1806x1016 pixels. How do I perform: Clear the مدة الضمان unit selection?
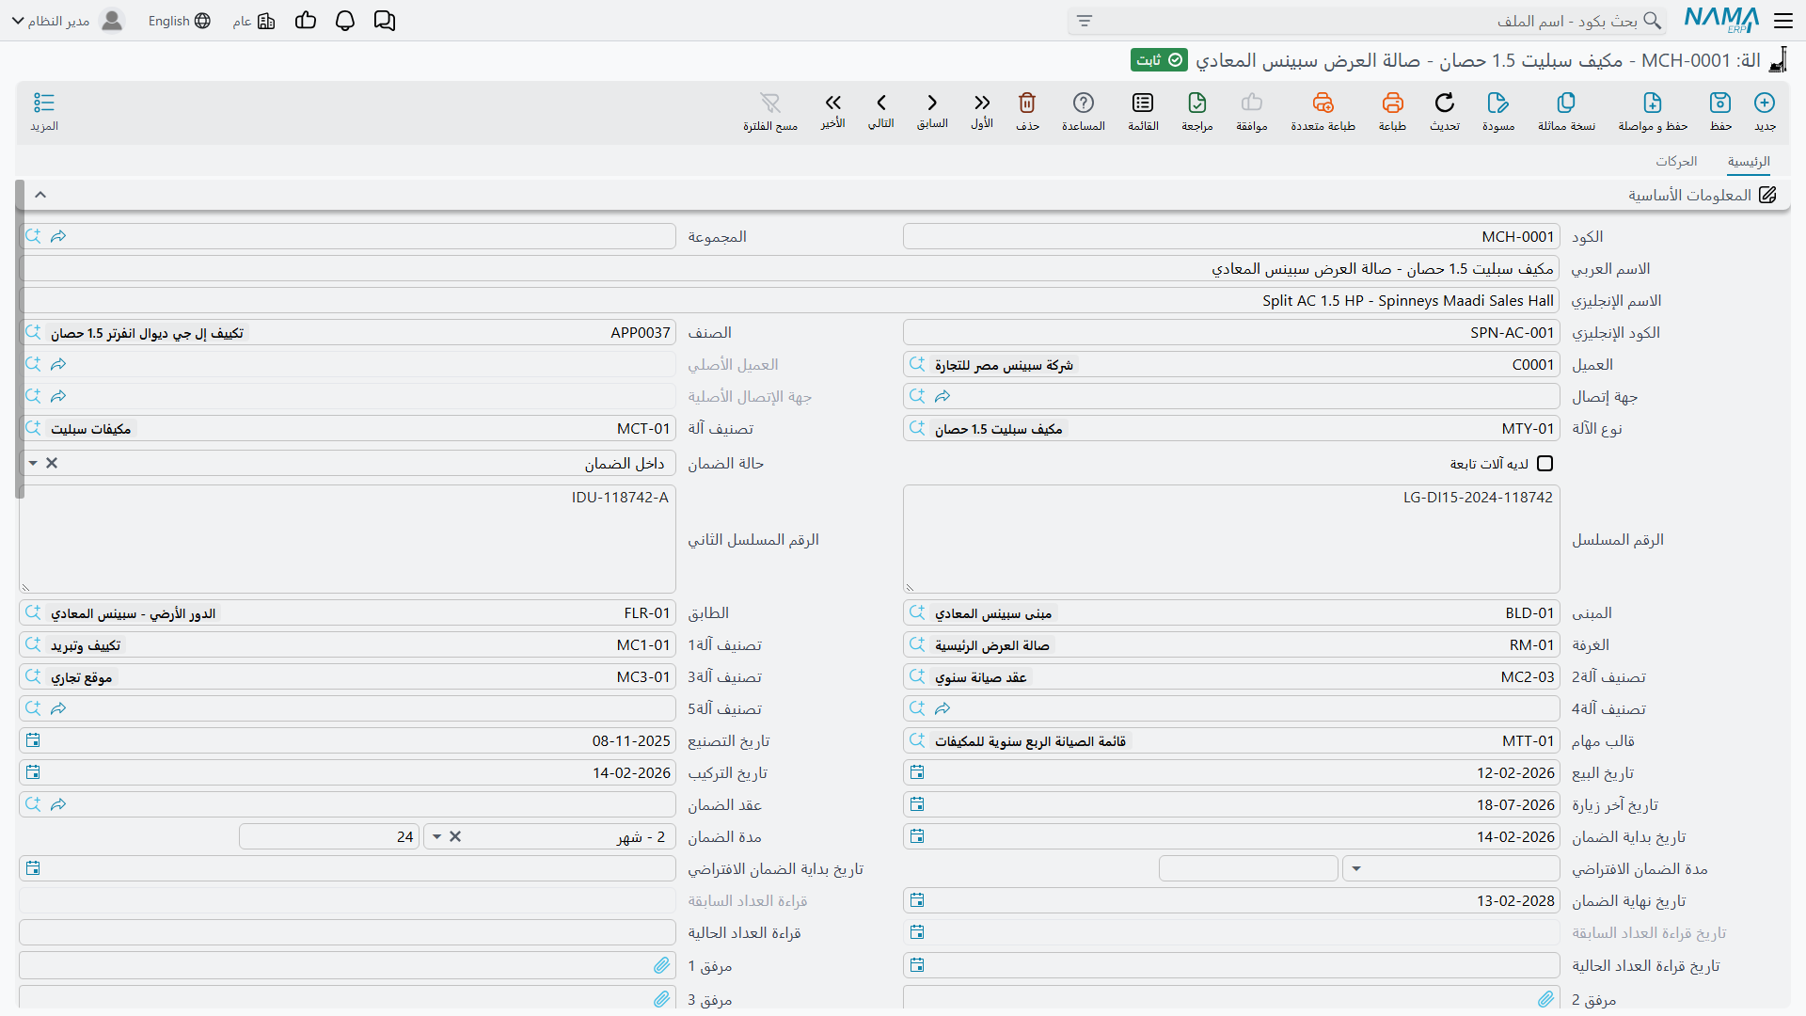pos(455,836)
